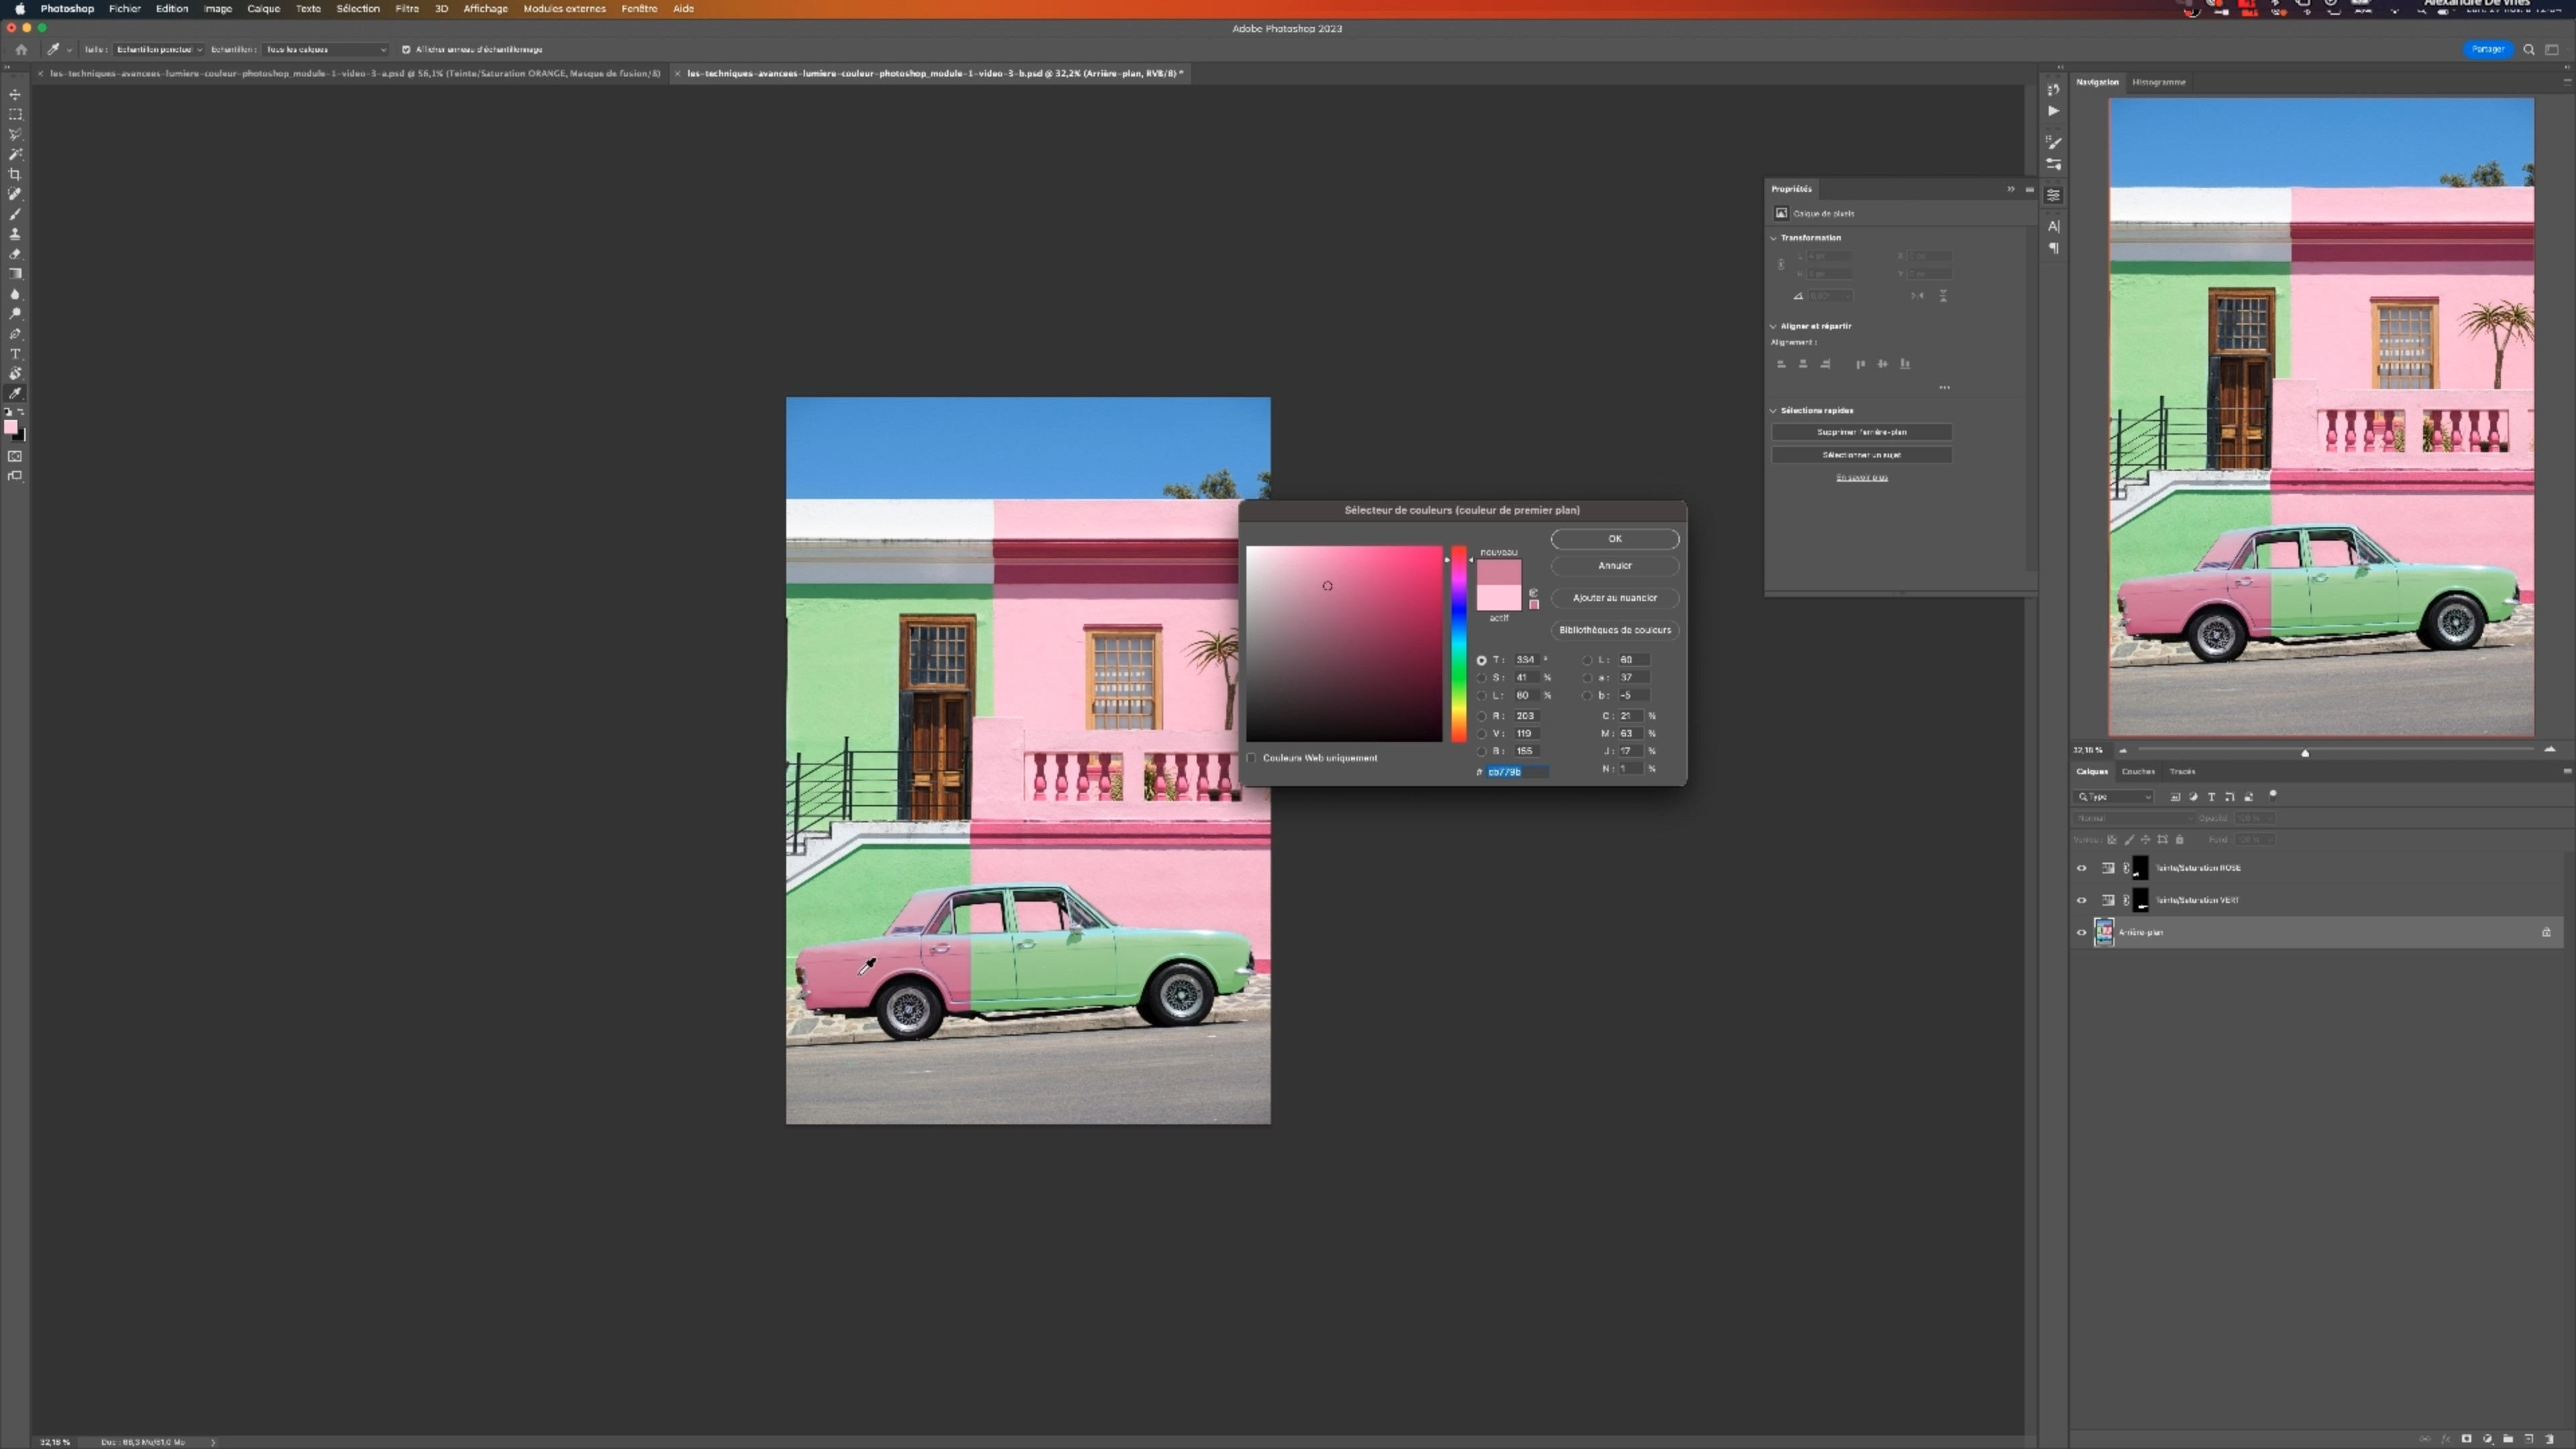Select the Move tool
Screen dimensions: 2576x1449
point(15,95)
